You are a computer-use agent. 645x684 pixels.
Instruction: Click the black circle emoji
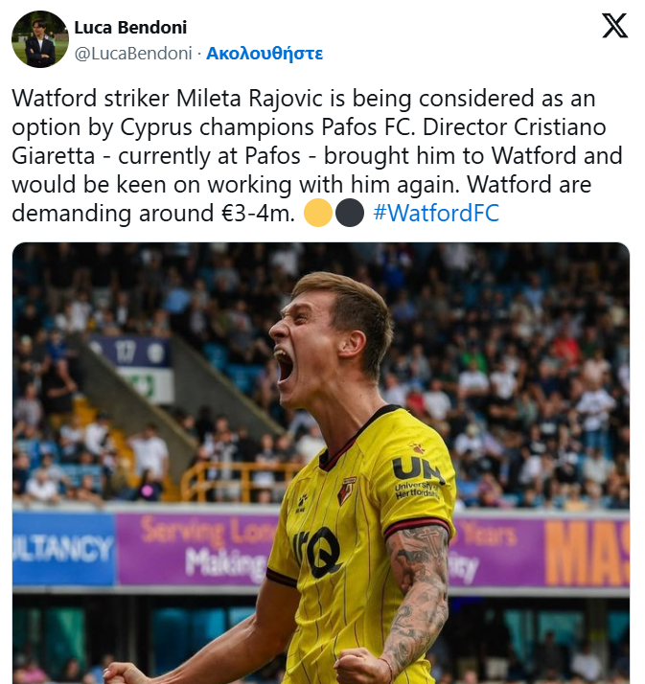point(350,213)
